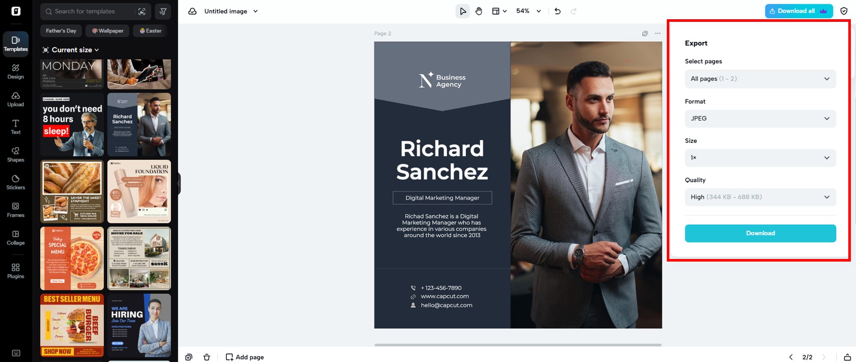This screenshot has height=362, width=856.
Task: Select the Easter tag
Action: pyautogui.click(x=151, y=31)
